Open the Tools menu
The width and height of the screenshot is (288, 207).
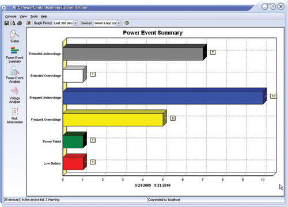[x=34, y=17]
